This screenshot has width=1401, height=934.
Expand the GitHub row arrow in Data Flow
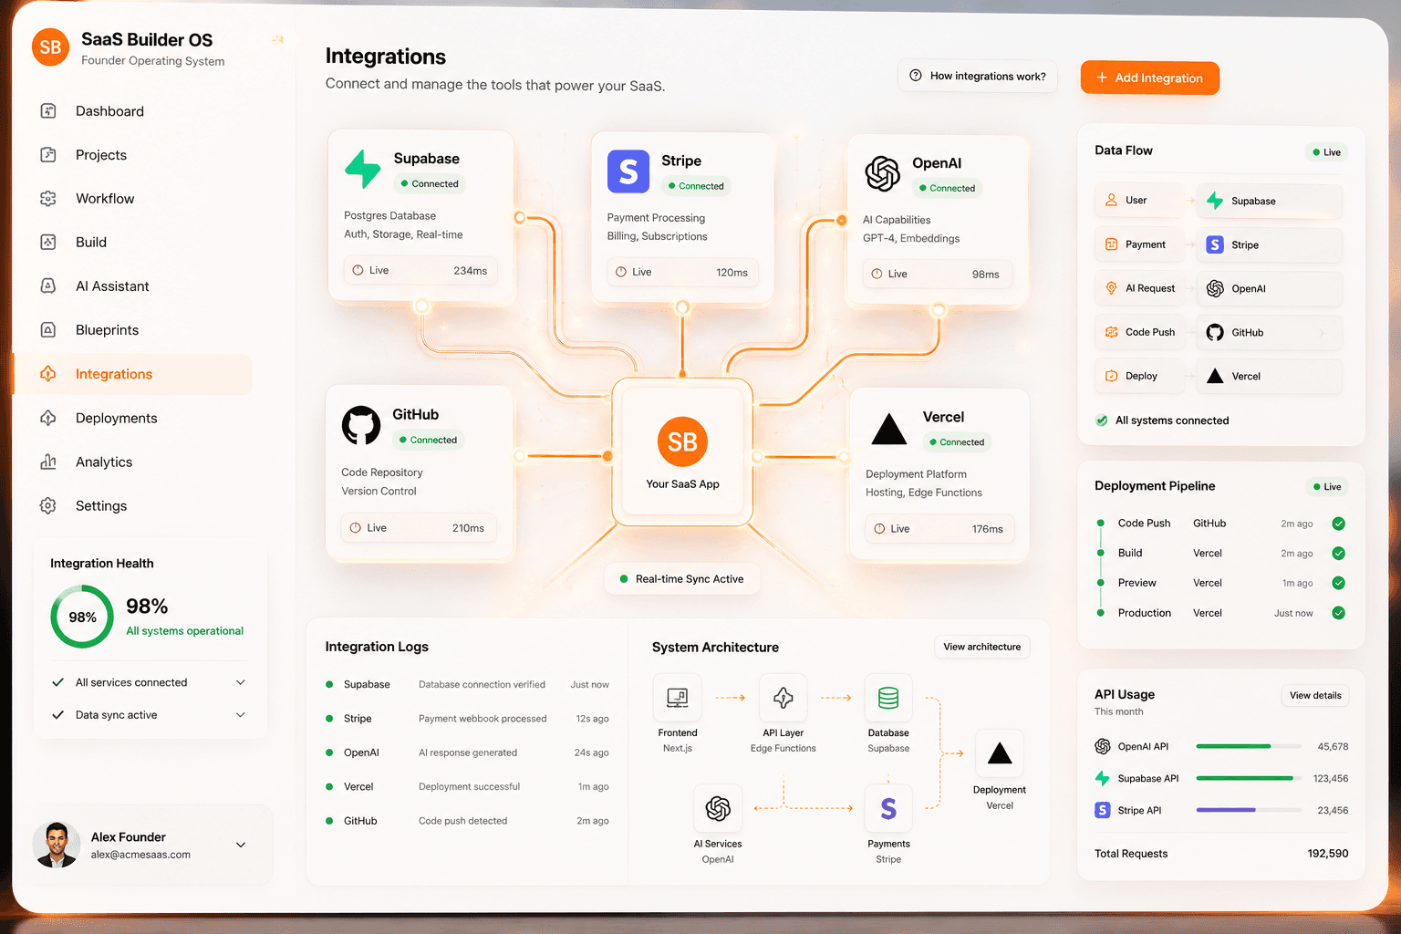point(1322,333)
